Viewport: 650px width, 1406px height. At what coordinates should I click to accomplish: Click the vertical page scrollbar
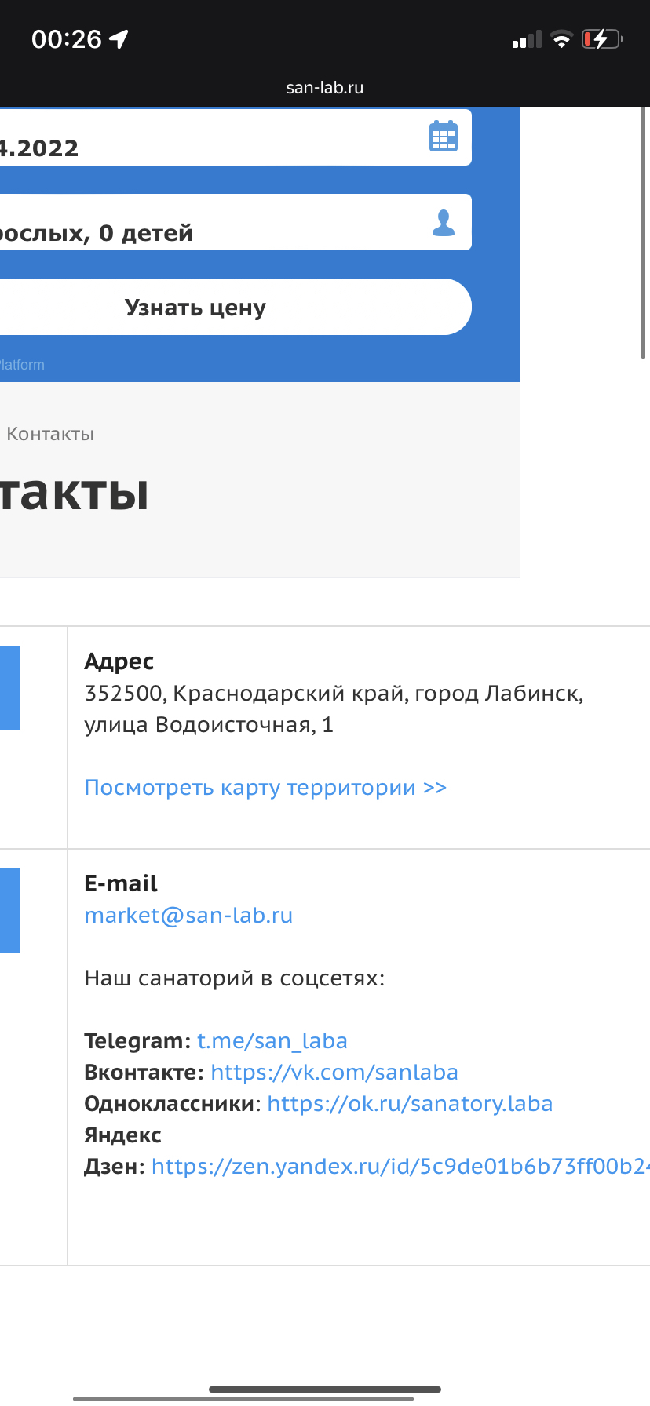(643, 235)
